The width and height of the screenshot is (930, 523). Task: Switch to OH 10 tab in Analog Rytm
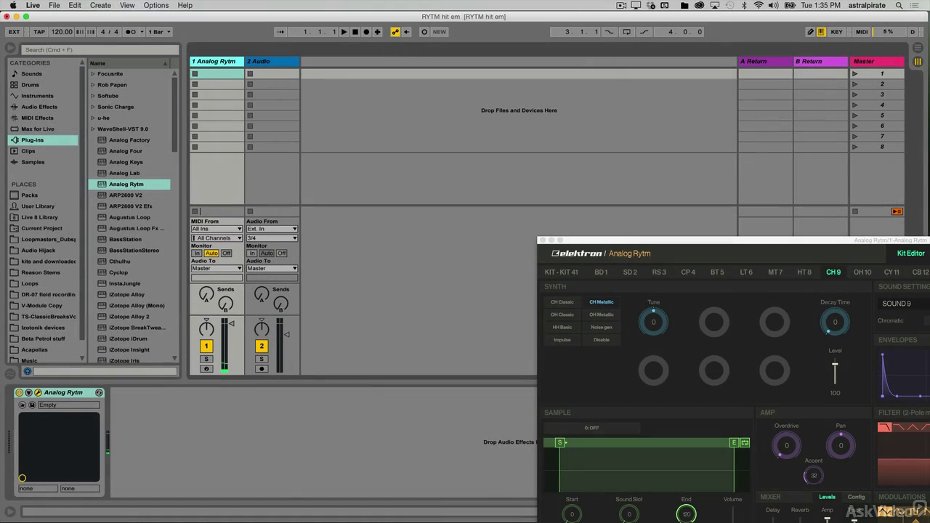pos(862,272)
